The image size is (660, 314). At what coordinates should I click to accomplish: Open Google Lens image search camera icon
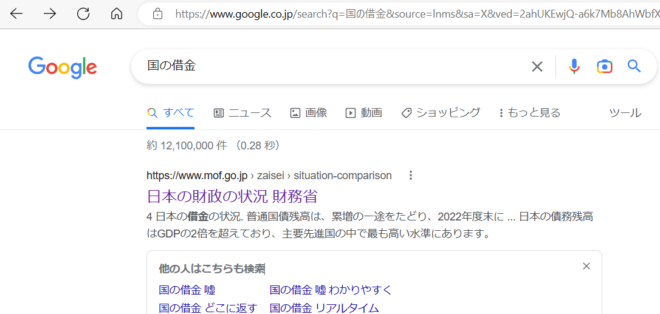(604, 66)
